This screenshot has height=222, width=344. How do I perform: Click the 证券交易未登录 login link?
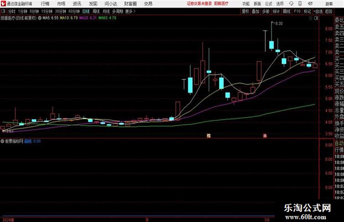[x=199, y=4]
